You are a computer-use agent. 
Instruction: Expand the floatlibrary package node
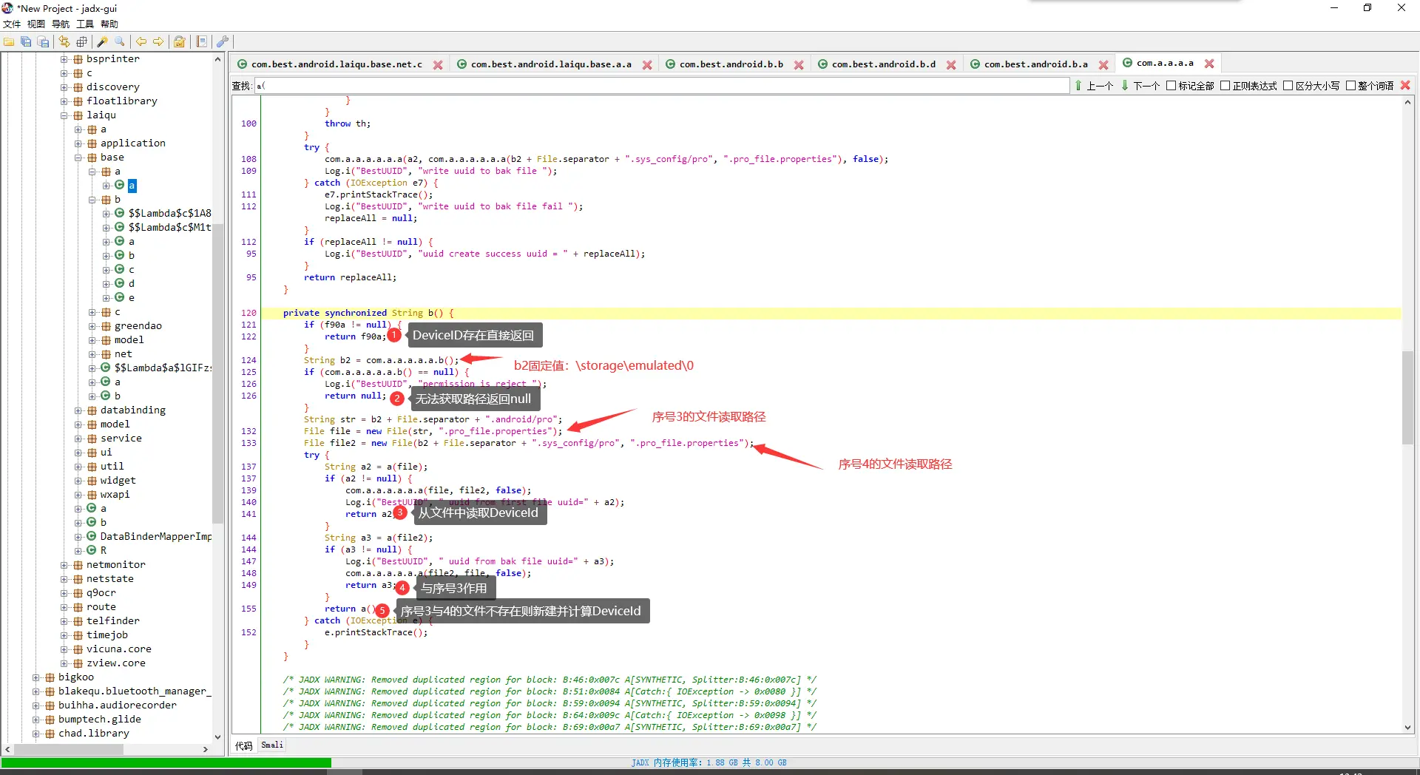[64, 101]
